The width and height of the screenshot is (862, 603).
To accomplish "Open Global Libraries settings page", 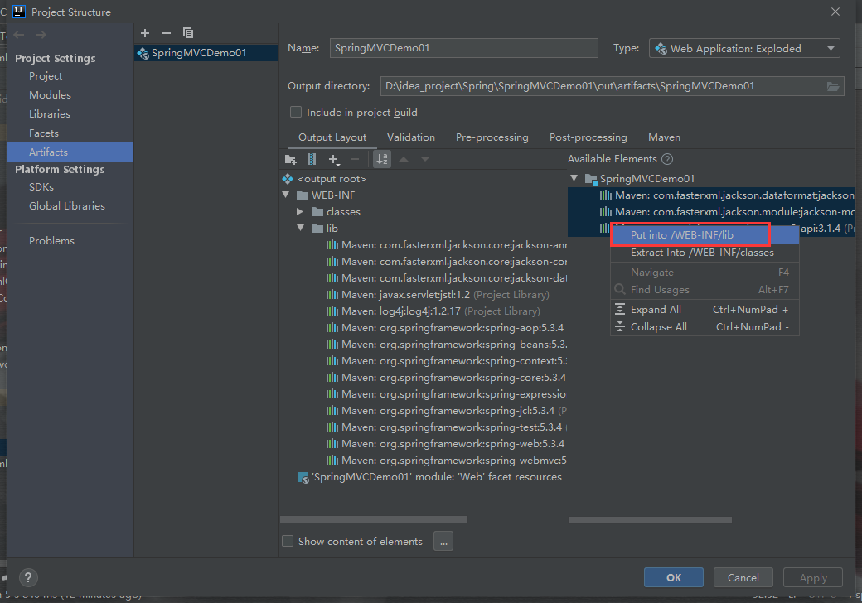I will pos(67,206).
